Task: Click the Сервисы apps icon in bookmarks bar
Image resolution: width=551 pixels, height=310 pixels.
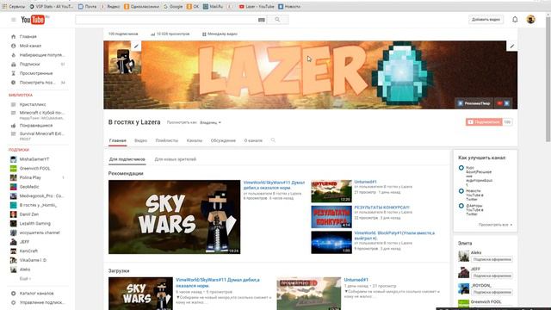Action: pyautogui.click(x=14, y=6)
